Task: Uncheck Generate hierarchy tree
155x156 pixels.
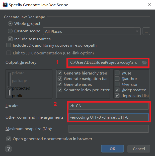Action: [60, 73]
